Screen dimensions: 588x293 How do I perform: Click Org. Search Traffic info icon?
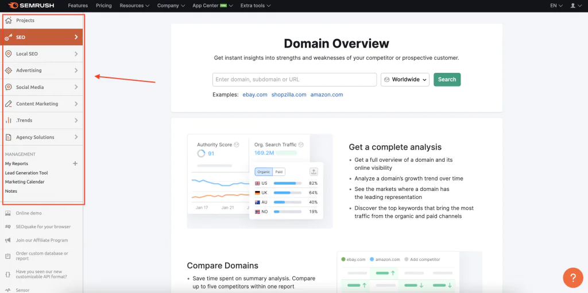(301, 144)
